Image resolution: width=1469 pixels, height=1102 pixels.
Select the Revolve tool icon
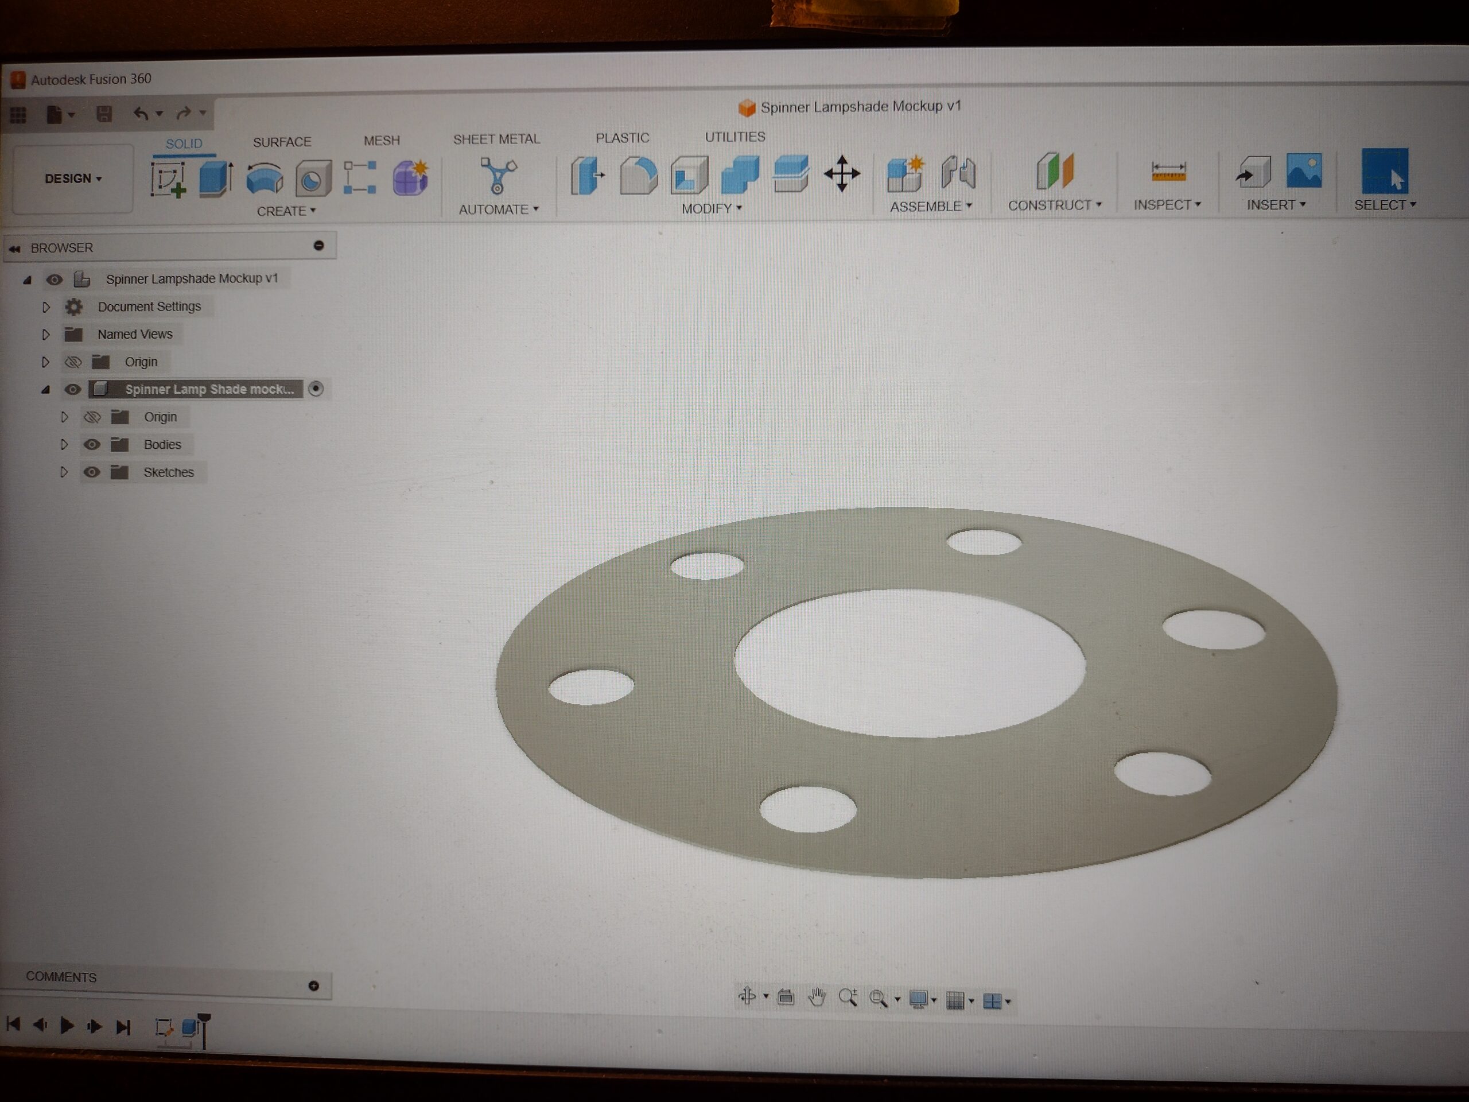265,178
